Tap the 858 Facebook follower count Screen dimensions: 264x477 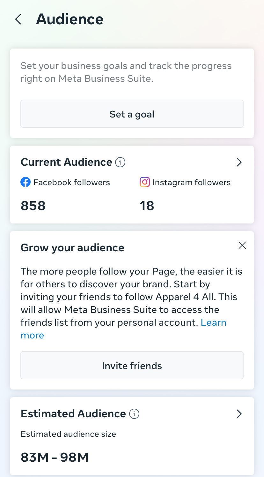click(33, 206)
